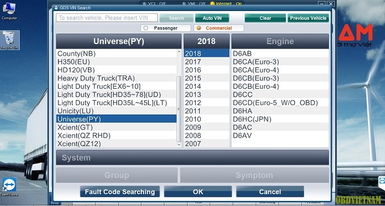Click the vehicle list scroll-up arrow
The height and width of the screenshot is (206, 385).
click(x=179, y=52)
